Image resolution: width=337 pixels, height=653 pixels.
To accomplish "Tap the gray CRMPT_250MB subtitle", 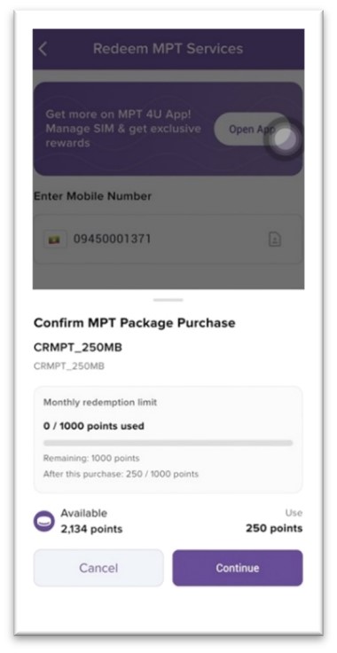I will click(x=69, y=366).
